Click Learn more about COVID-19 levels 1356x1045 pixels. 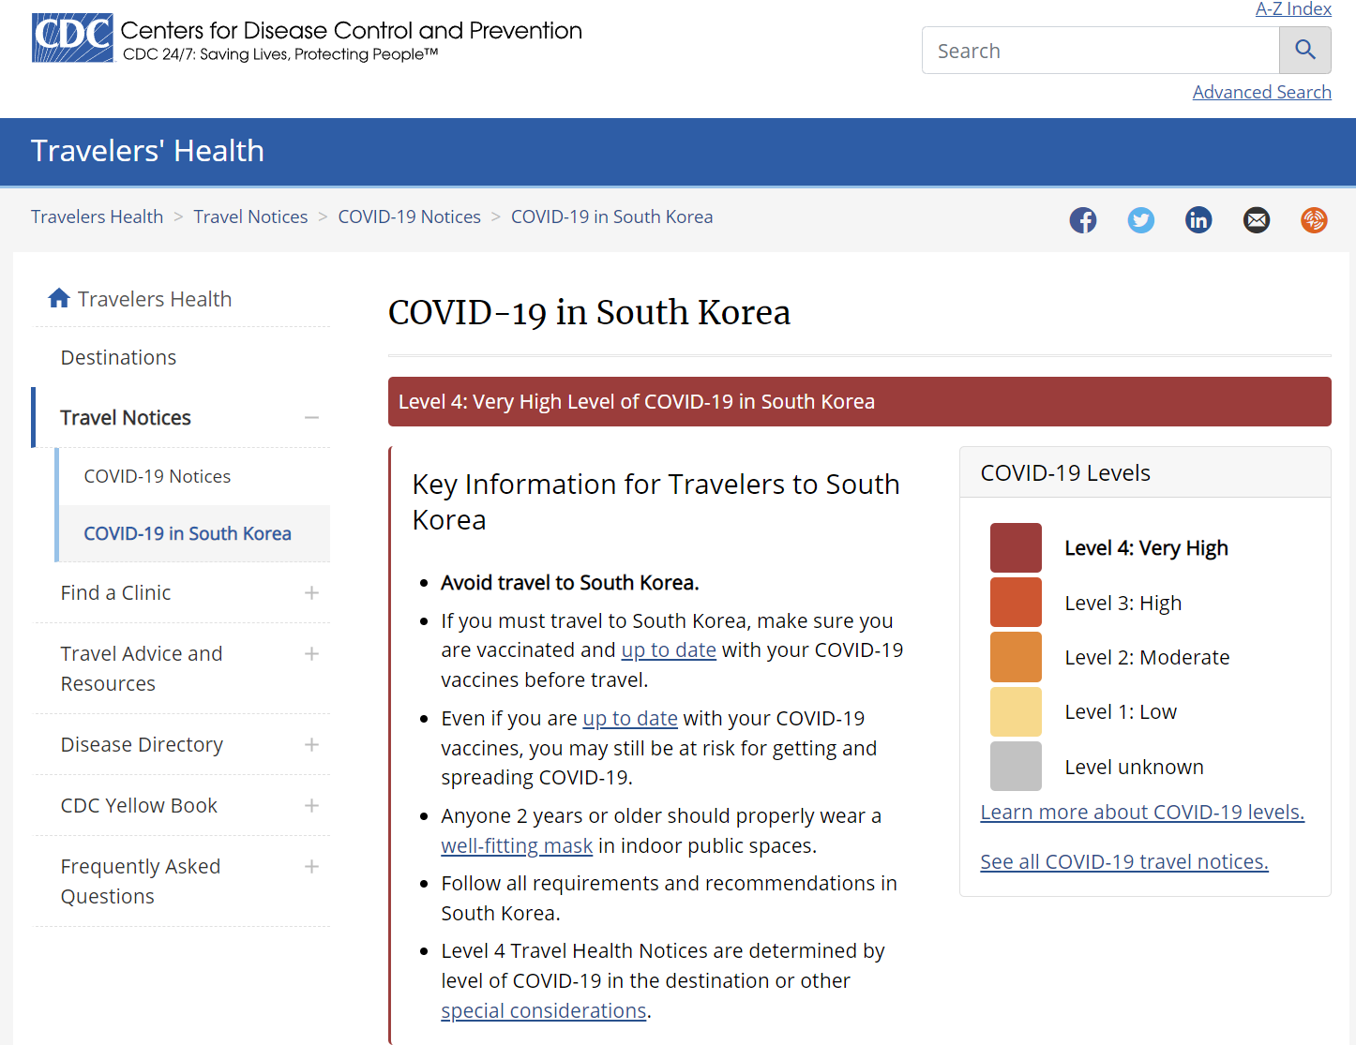[1142, 812]
